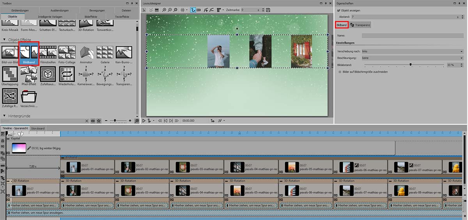
Task: Toggle the Objekt anzeigen checkbox
Action: point(339,11)
